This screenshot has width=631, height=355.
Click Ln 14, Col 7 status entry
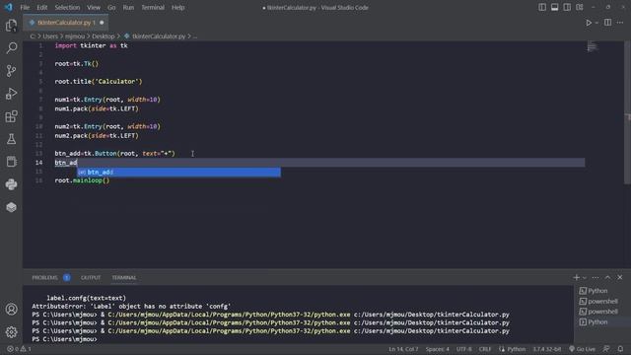[403, 349]
